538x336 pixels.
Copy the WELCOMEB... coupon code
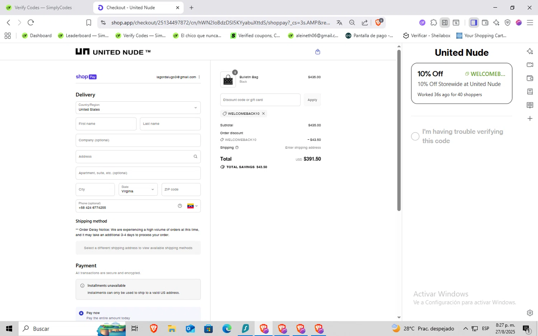click(x=485, y=74)
